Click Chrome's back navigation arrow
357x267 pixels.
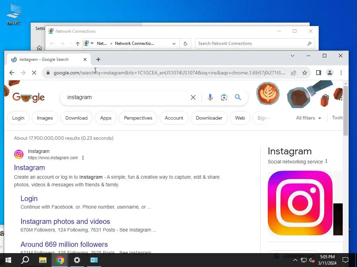tap(12, 73)
